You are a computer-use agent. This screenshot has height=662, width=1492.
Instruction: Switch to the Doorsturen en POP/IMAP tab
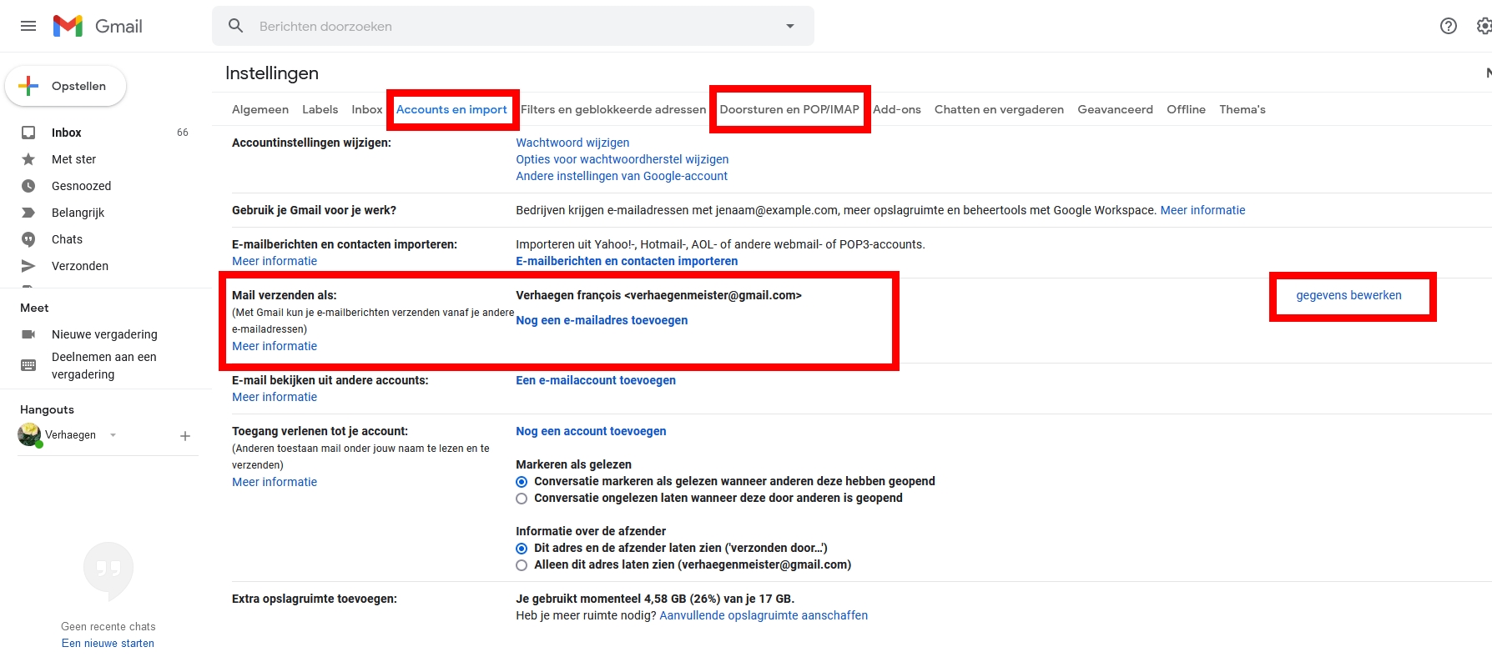(x=789, y=109)
